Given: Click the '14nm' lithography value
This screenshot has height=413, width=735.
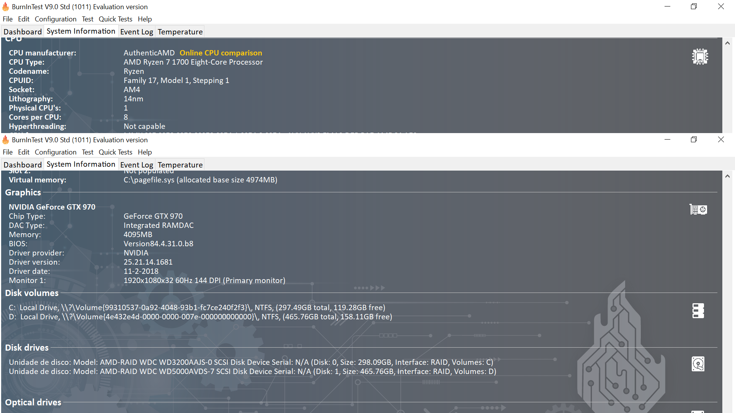Looking at the screenshot, I should 133,99.
